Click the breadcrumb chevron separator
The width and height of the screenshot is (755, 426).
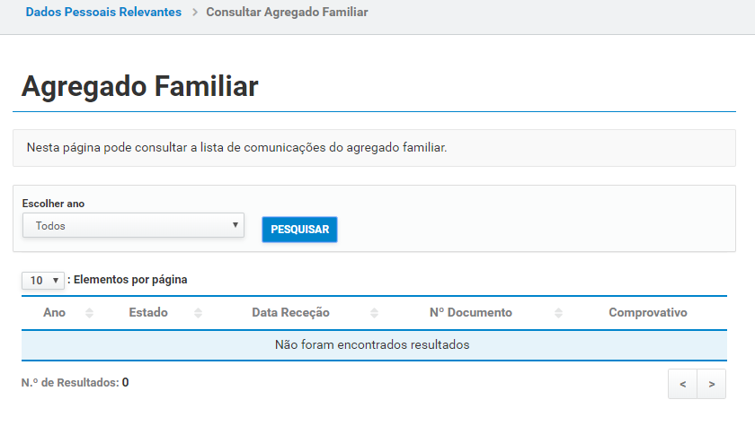pos(193,13)
